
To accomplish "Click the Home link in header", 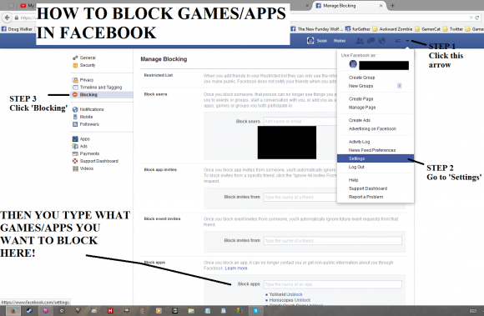I will coord(340,41).
